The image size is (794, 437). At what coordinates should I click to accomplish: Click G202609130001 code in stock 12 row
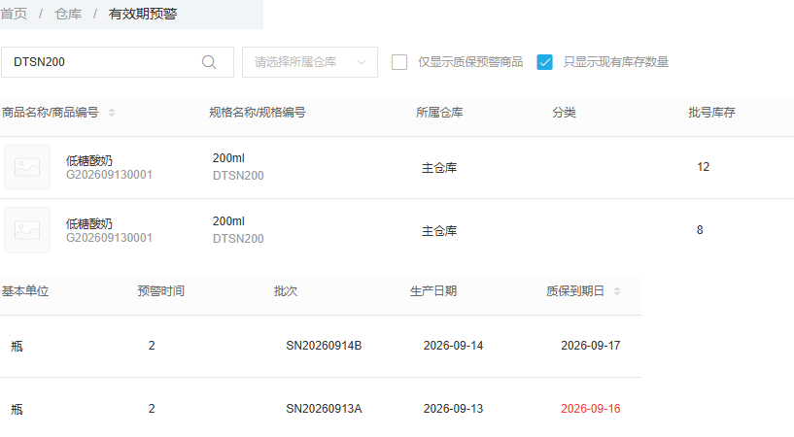click(109, 175)
